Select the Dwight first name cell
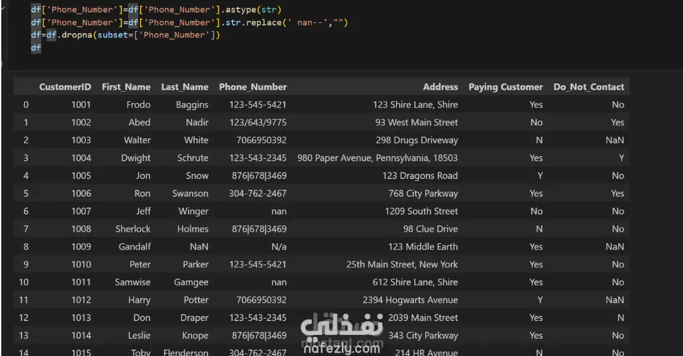 pyautogui.click(x=136, y=158)
